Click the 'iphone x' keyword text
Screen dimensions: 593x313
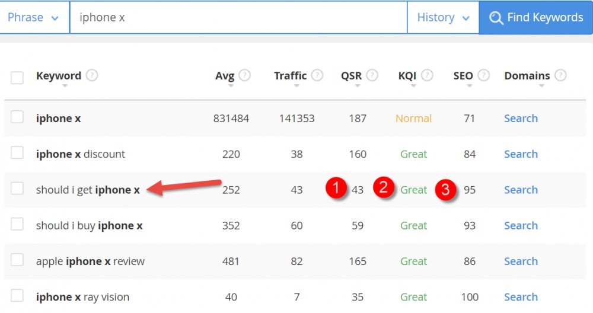coord(59,119)
